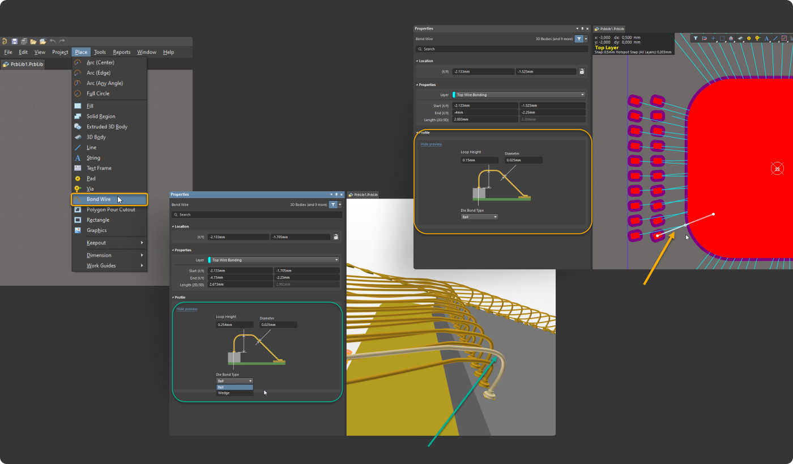793x464 pixels.
Task: Activate the snapping magnet icon in the toolbar
Action: [x=703, y=38]
